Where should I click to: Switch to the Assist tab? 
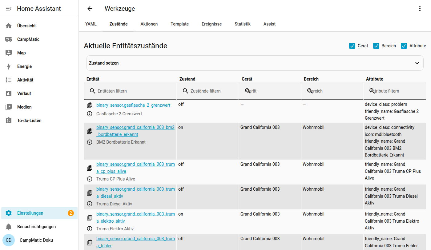(269, 24)
